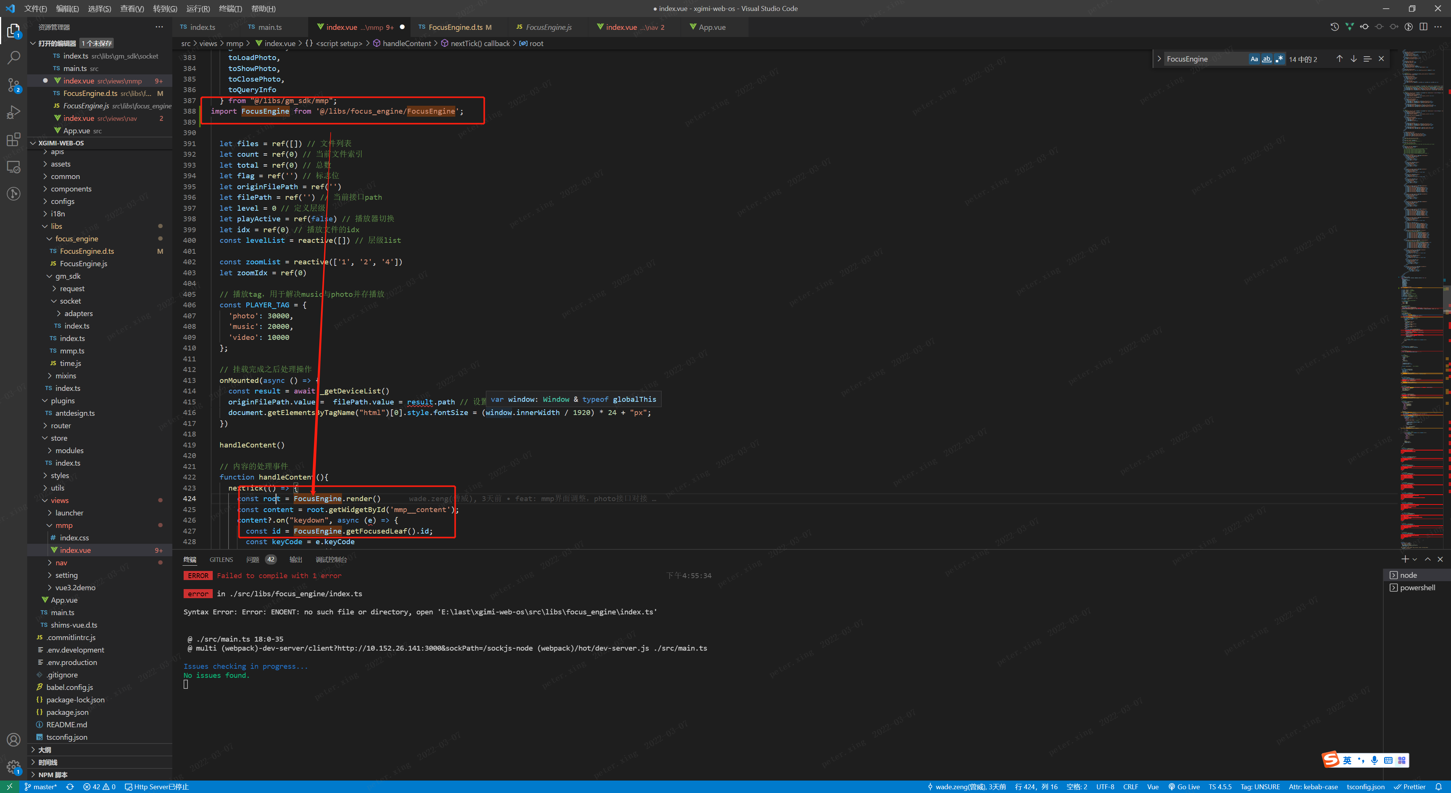
Task: Expand the NPM 脚本 section
Action: pos(53,774)
